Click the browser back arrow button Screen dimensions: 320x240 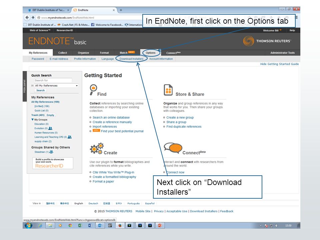coord(27,18)
